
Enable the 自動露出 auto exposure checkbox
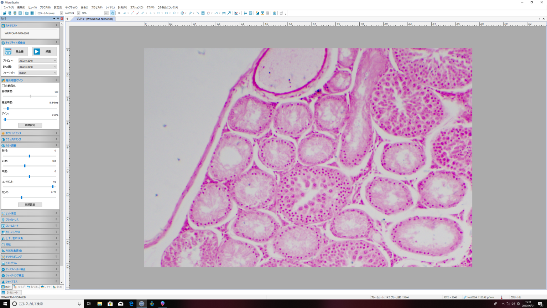[x=4, y=86]
